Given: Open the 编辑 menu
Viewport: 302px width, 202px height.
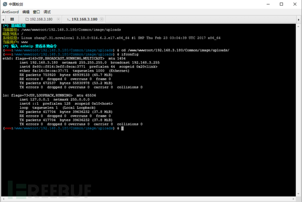Looking at the screenshot, I should point(26,12).
